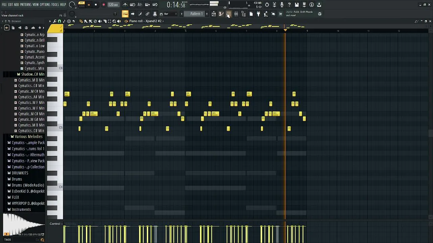Screen dimensions: 433x243
Task: Select the pencil draw tool in the piano roll
Action: pos(81,21)
